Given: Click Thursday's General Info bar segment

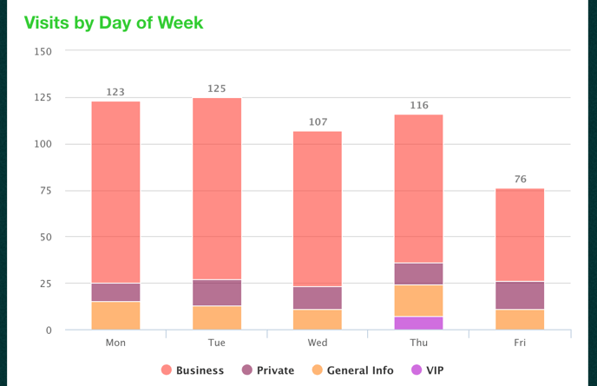Looking at the screenshot, I should tap(419, 300).
